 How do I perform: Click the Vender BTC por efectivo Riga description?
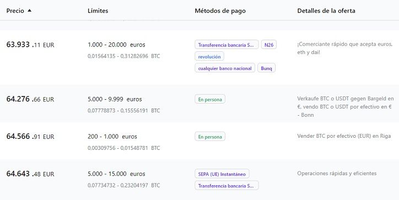point(344,136)
